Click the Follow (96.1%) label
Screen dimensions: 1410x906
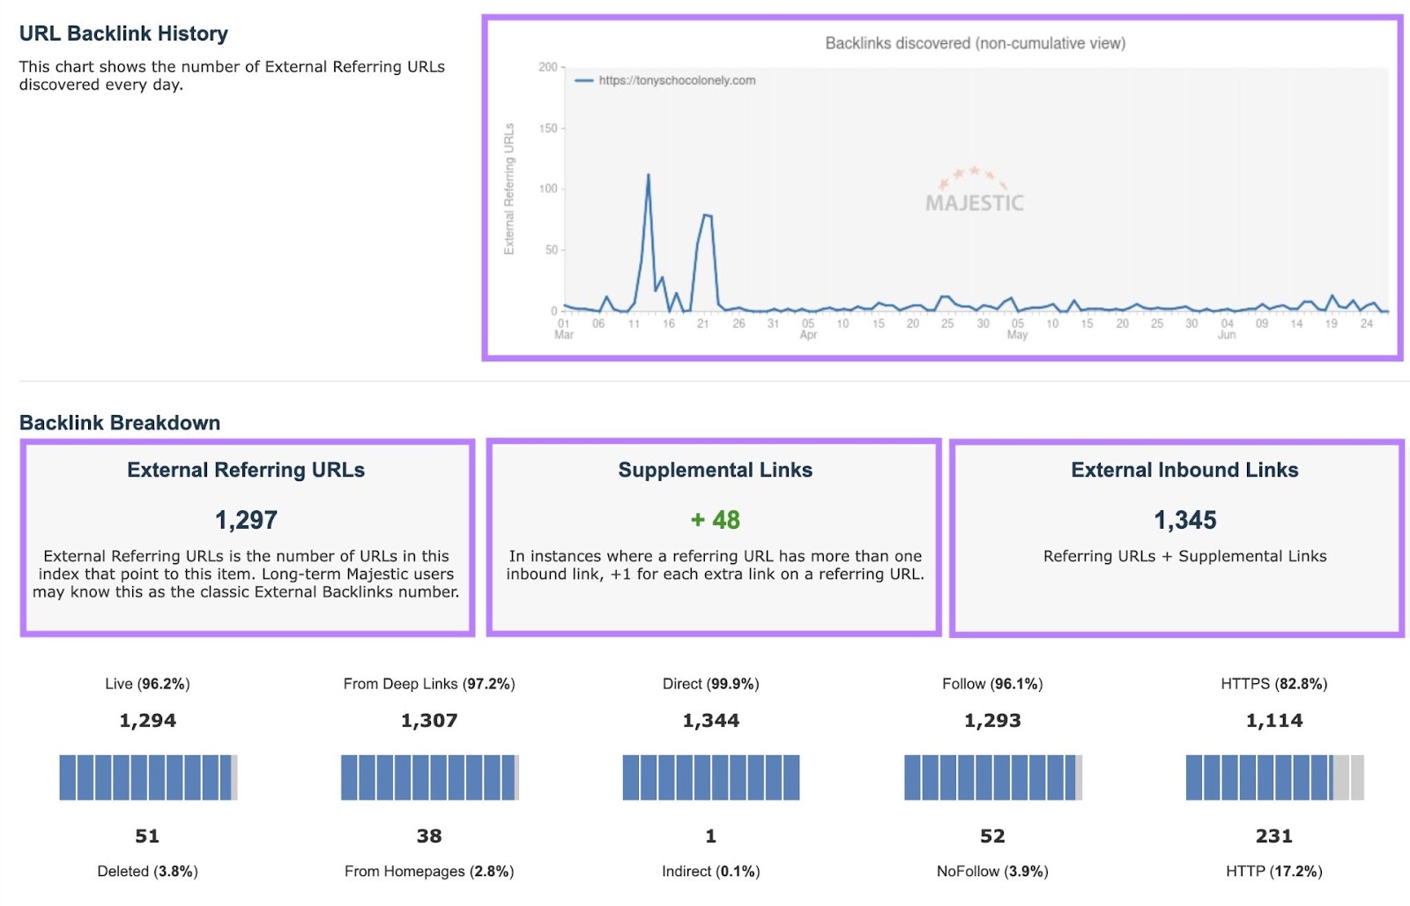point(992,684)
